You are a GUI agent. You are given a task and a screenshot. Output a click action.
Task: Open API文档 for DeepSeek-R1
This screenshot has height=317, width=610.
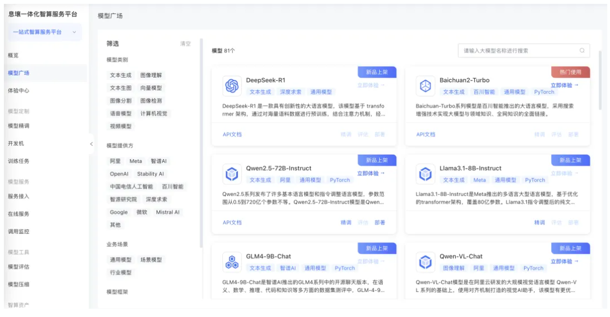coord(232,135)
